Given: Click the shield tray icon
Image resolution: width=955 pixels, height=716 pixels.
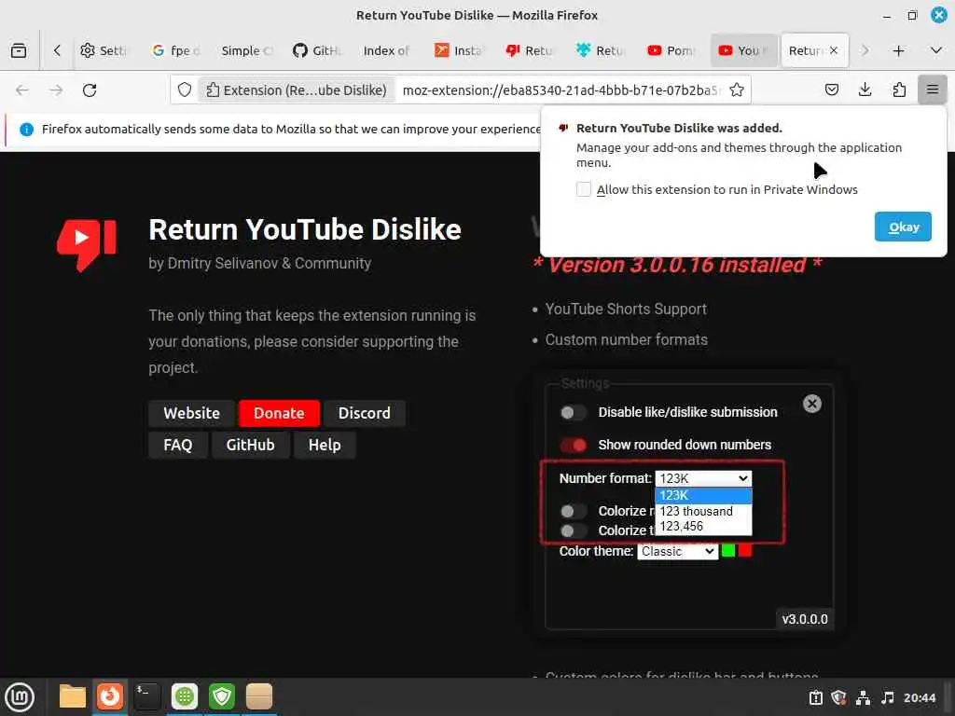Looking at the screenshot, I should [838, 697].
